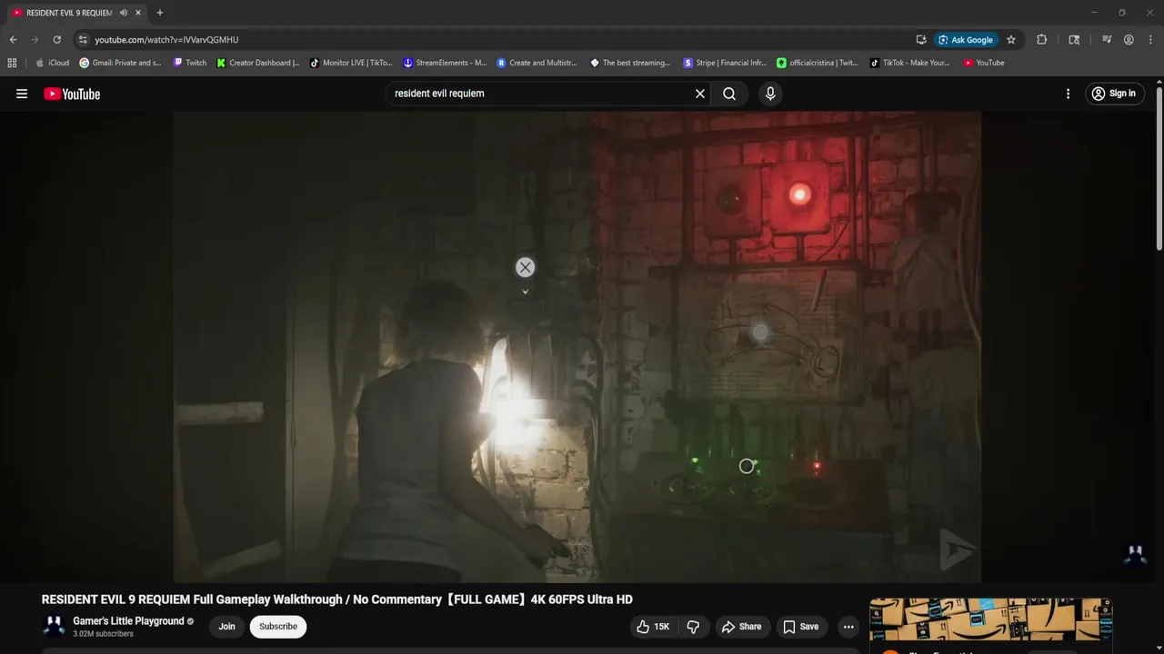Subscribe to Gamer's Little Playground
This screenshot has width=1164, height=654.
coord(278,627)
